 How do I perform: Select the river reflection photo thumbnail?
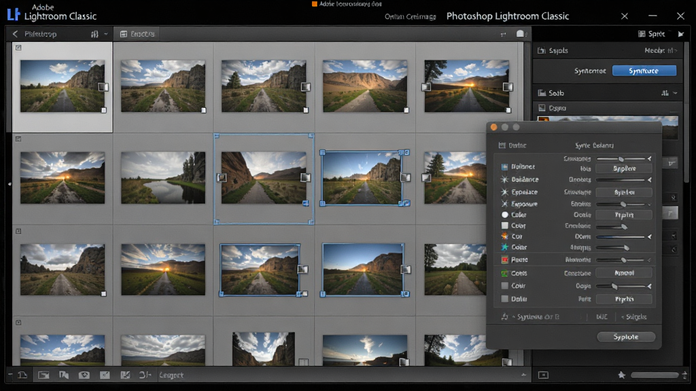163,178
